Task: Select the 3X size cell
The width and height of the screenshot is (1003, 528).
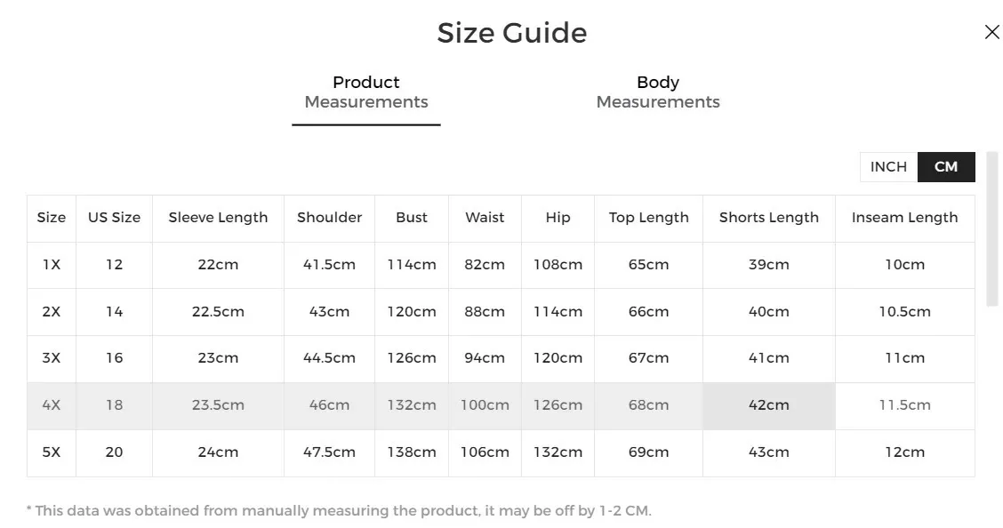Action: pos(52,358)
